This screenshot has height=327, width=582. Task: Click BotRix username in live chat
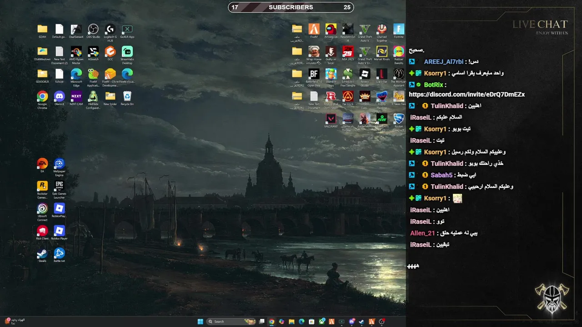point(434,85)
